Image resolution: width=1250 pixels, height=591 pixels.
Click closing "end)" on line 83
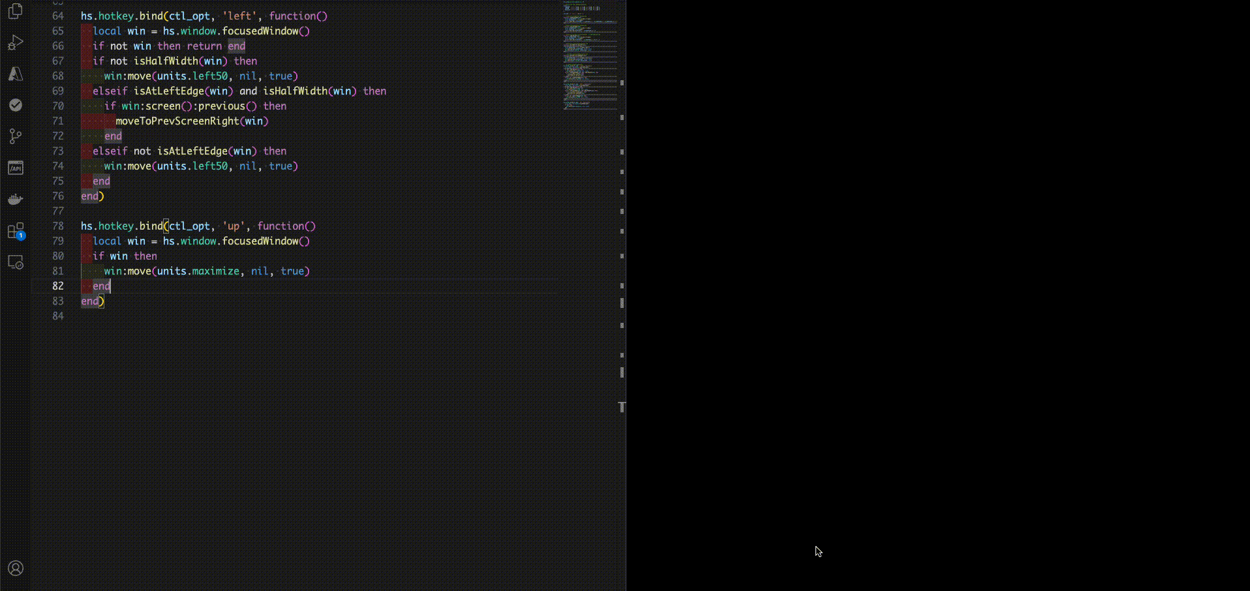point(93,301)
